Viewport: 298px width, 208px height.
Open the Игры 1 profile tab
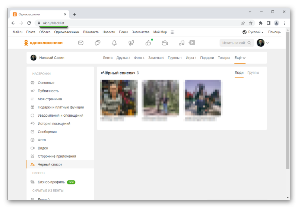pyautogui.click(x=191, y=58)
